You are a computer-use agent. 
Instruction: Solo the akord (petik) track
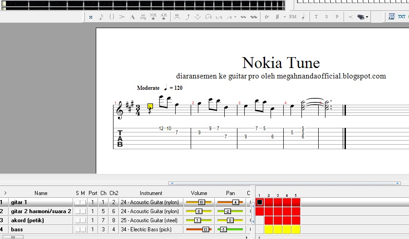tap(78, 220)
